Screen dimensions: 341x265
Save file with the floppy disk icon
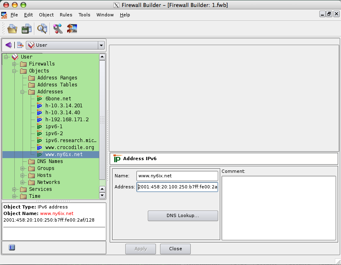click(x=27, y=29)
